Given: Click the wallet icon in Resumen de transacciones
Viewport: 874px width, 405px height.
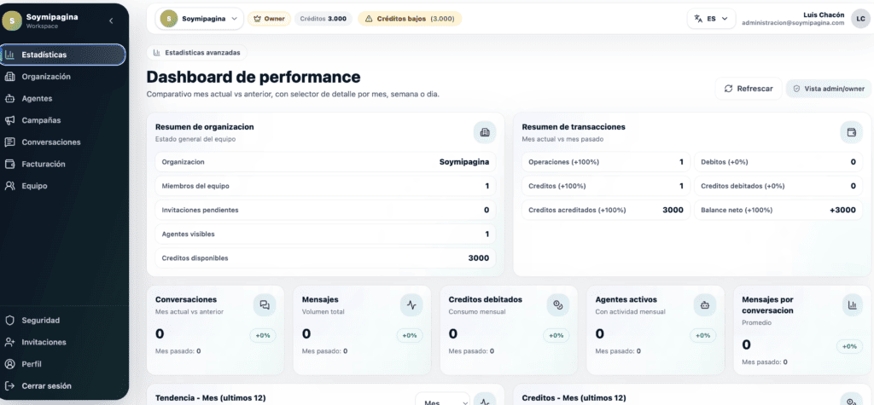Looking at the screenshot, I should point(850,132).
